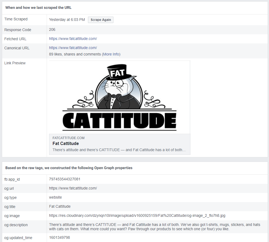Screen dimensions: 269x242
Task: Click the 'When and how we last scraped' heading
Action: click(38, 8)
